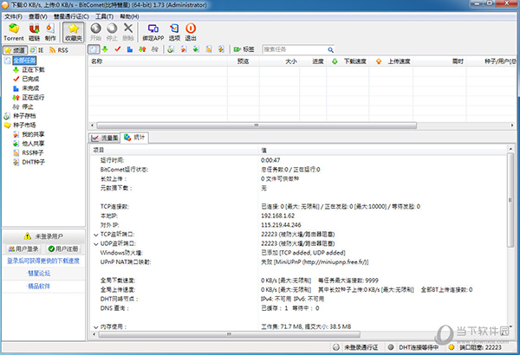Screen dimensions: 520x355
Task: Open the 工具(T) menu
Action: pyautogui.click(x=105, y=16)
